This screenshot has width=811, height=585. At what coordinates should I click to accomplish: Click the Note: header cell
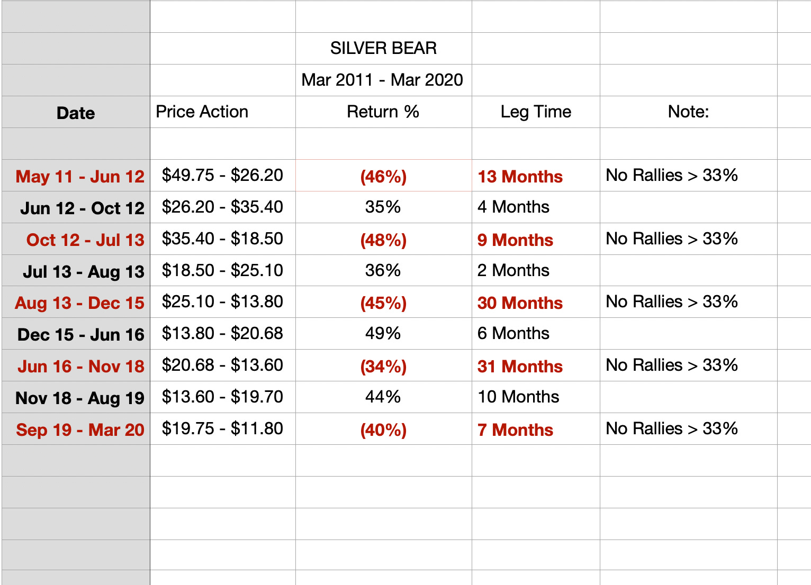(688, 112)
